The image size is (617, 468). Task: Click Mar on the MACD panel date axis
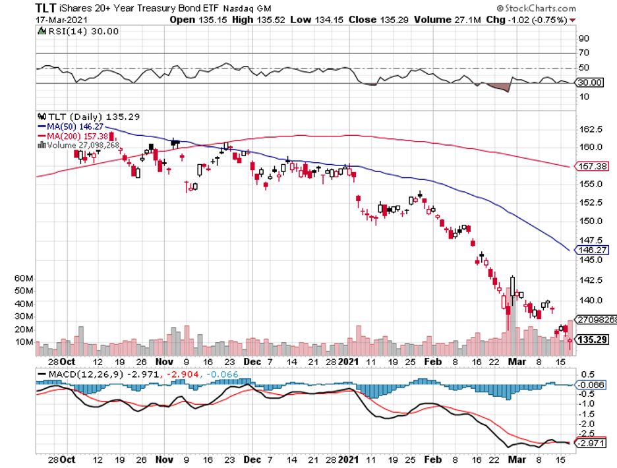pos(517,459)
